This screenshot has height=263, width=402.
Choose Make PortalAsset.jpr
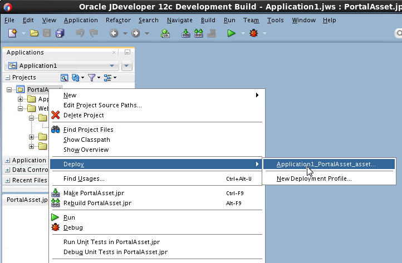coord(158,193)
